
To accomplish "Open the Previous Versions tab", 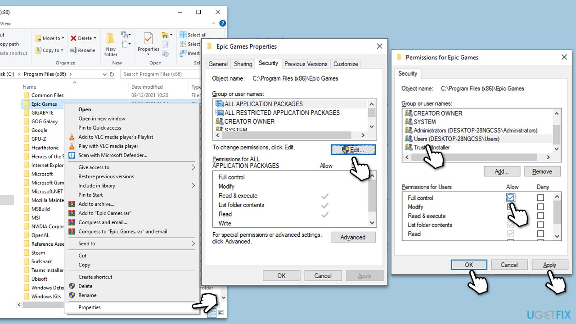I will tap(306, 64).
